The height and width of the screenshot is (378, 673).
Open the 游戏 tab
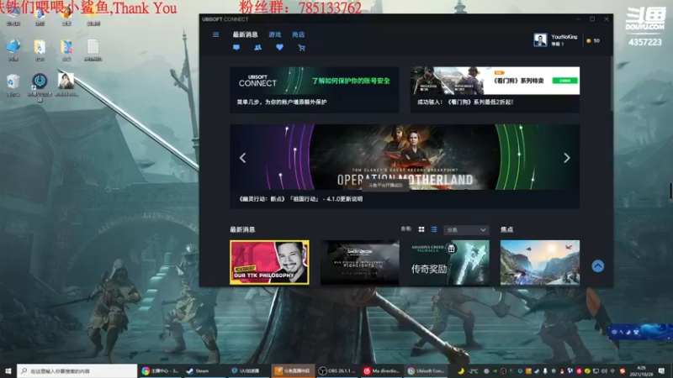[275, 34]
